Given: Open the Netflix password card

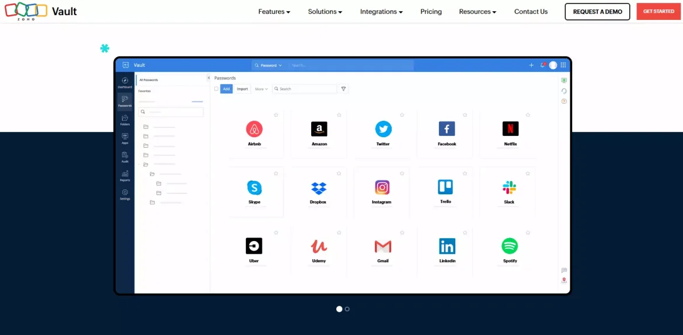Looking at the screenshot, I should point(508,134).
